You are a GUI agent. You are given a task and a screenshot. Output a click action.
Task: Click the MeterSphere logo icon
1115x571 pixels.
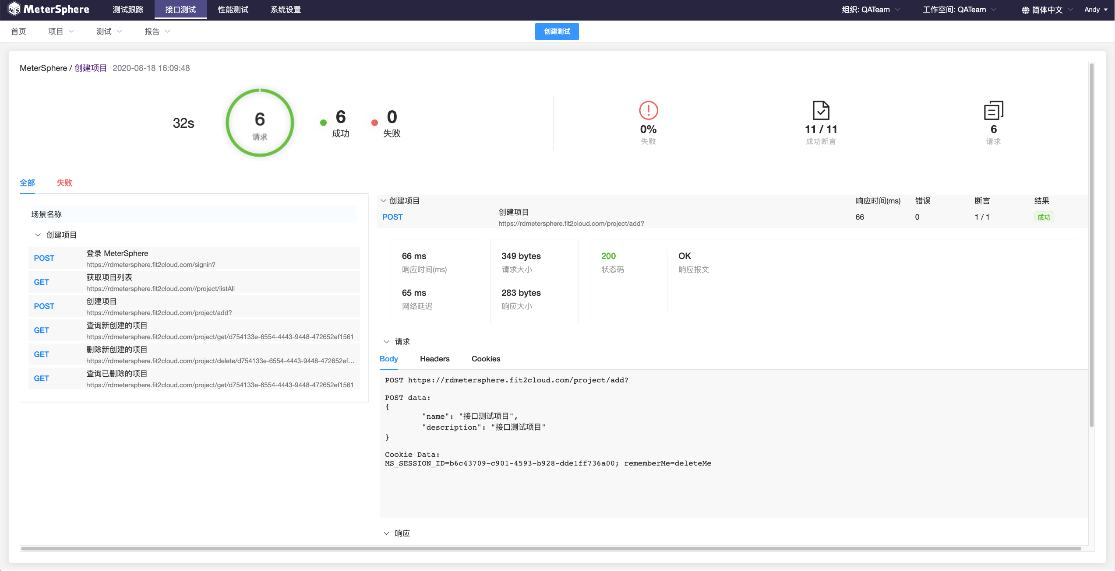14,9
